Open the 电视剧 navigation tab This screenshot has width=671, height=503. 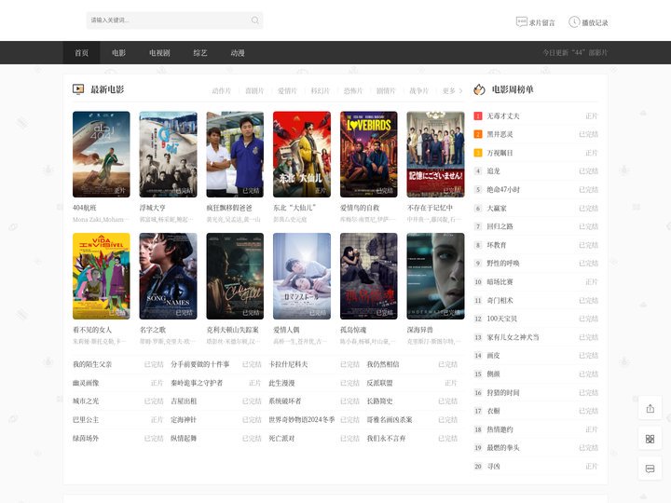pos(159,52)
